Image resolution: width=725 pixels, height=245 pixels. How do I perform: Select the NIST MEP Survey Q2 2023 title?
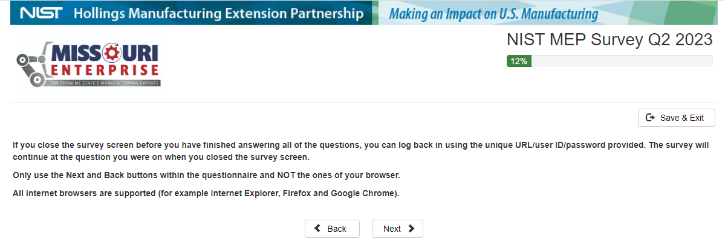pos(610,40)
